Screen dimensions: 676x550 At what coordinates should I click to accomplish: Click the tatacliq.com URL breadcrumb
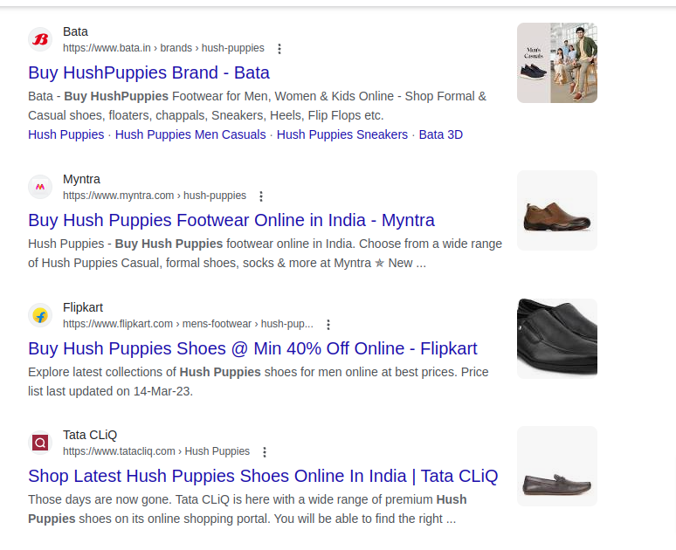pyautogui.click(x=156, y=451)
